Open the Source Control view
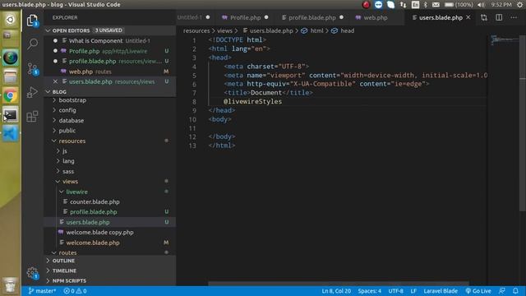This screenshot has width=526, height=296. [32, 69]
